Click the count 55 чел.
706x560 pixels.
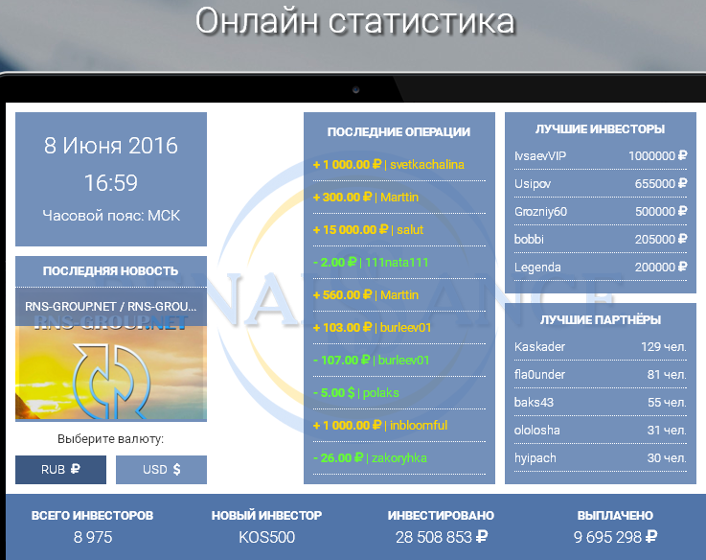667,402
